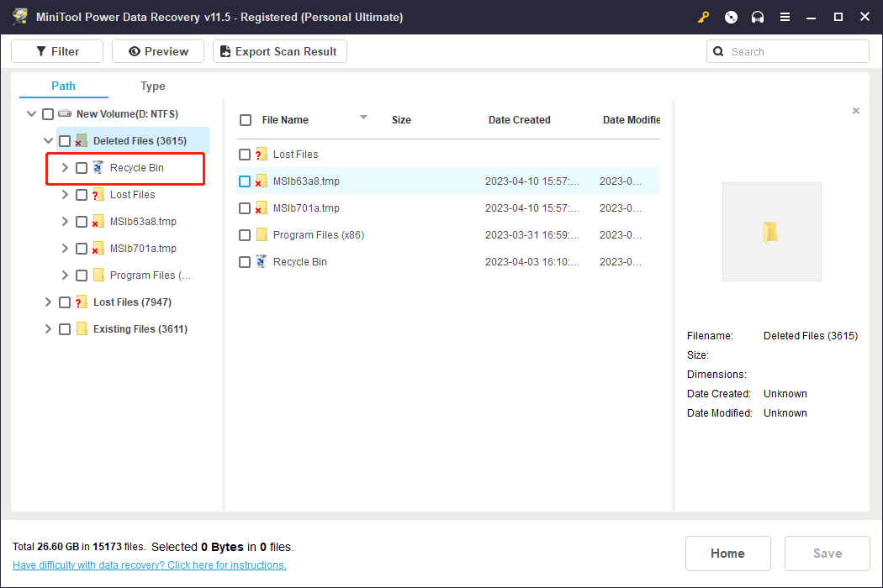Open support via headphones icon

click(x=758, y=17)
